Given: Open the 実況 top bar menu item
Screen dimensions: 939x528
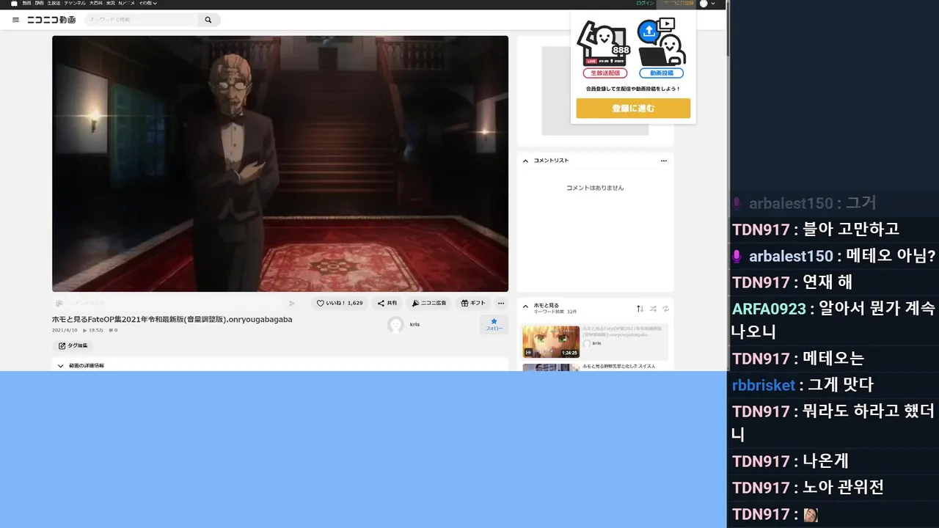Looking at the screenshot, I should [x=110, y=4].
